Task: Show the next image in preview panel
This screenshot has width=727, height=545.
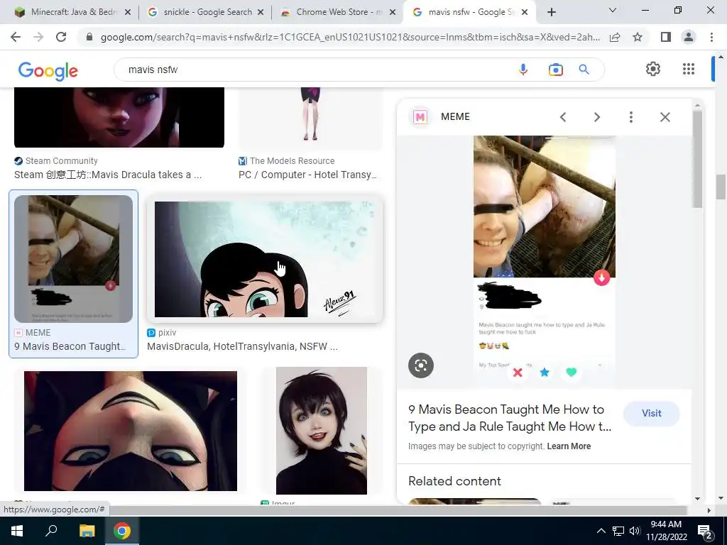Action: tap(596, 117)
